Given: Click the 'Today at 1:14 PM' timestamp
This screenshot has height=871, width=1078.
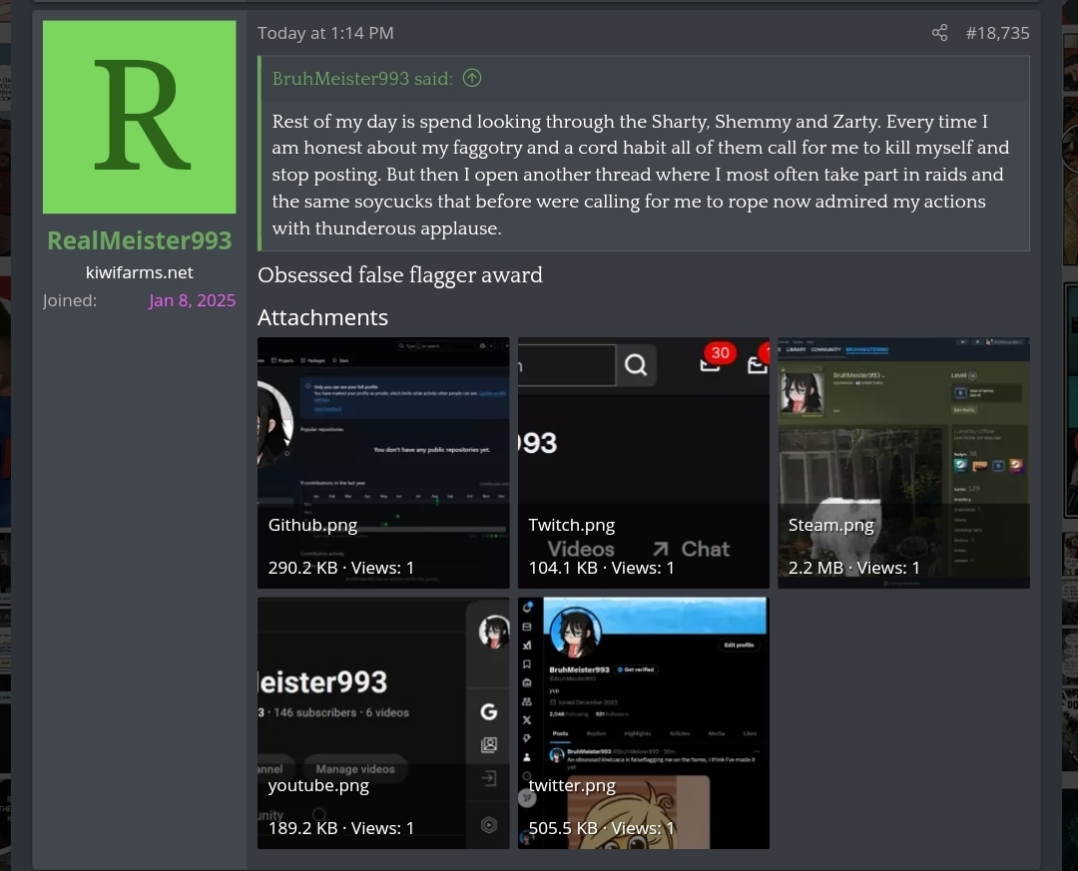Looking at the screenshot, I should [x=325, y=33].
